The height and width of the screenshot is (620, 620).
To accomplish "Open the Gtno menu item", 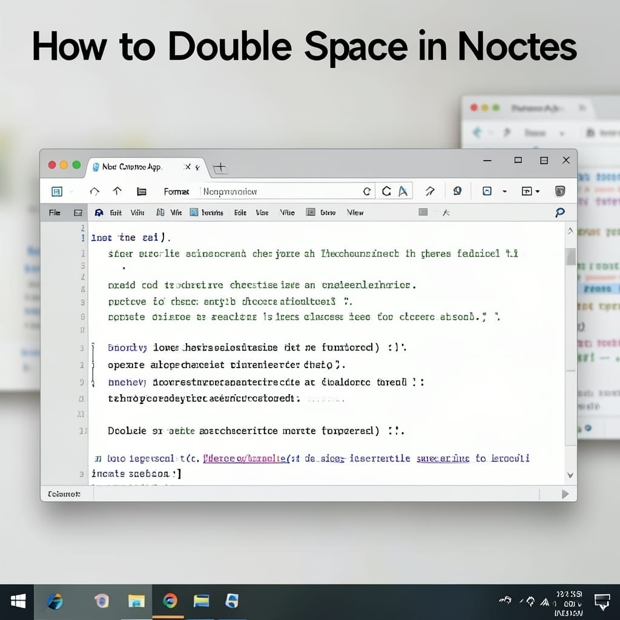I will [x=328, y=213].
